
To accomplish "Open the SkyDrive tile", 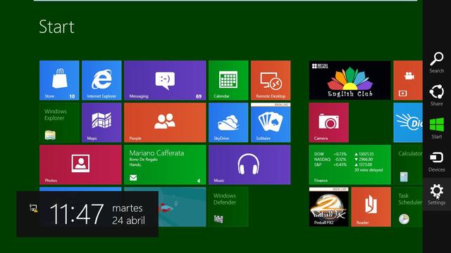I will [228, 122].
